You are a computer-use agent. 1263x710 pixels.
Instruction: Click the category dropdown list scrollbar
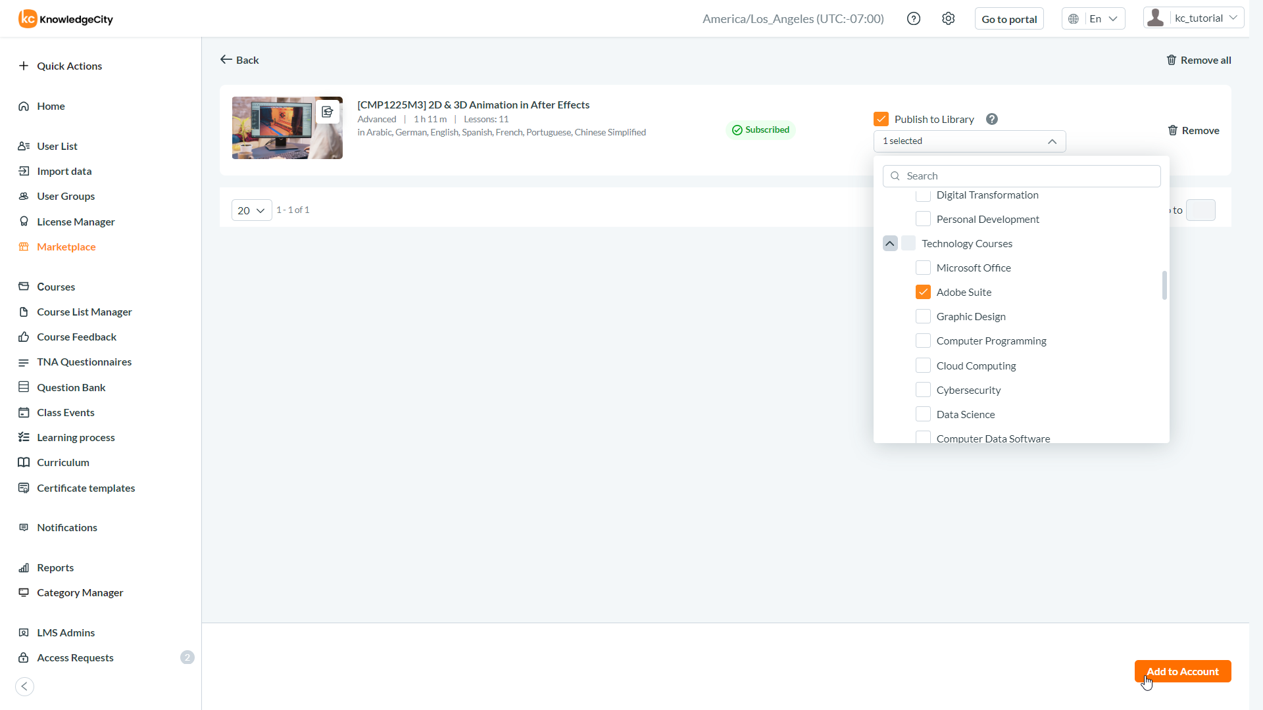(1164, 285)
